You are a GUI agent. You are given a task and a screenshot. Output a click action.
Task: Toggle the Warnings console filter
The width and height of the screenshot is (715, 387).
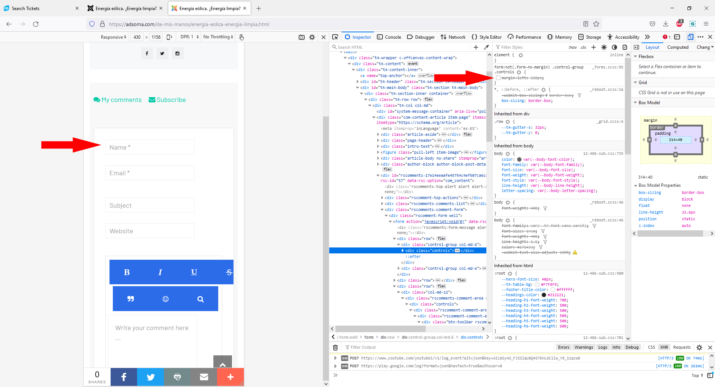pos(584,347)
